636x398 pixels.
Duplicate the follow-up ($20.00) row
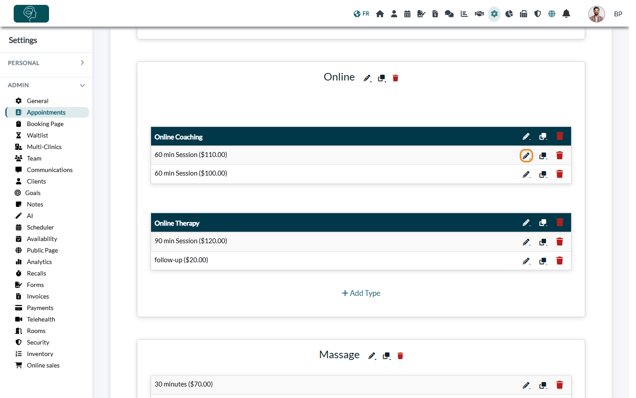point(543,261)
